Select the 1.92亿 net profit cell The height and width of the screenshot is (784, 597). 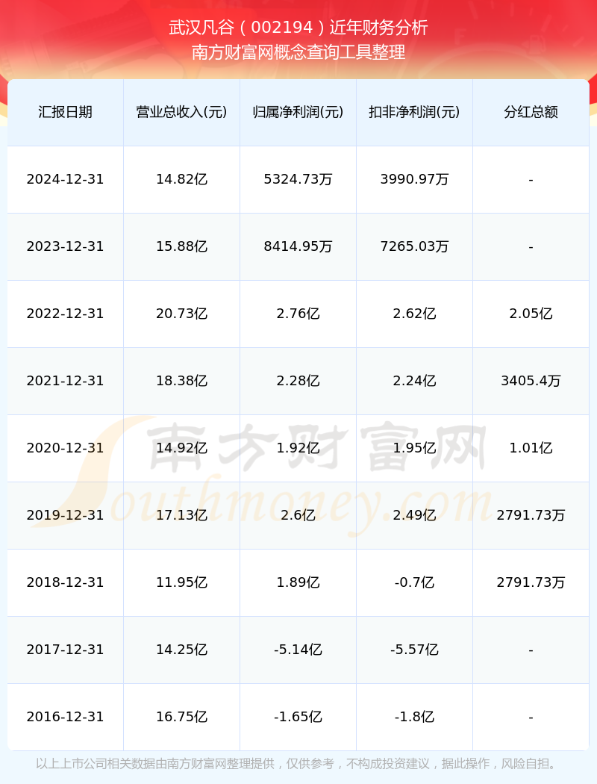298,448
